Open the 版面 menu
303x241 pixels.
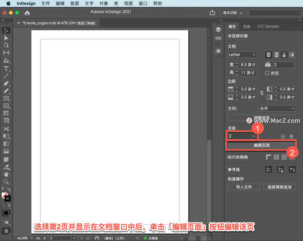tap(74, 4)
